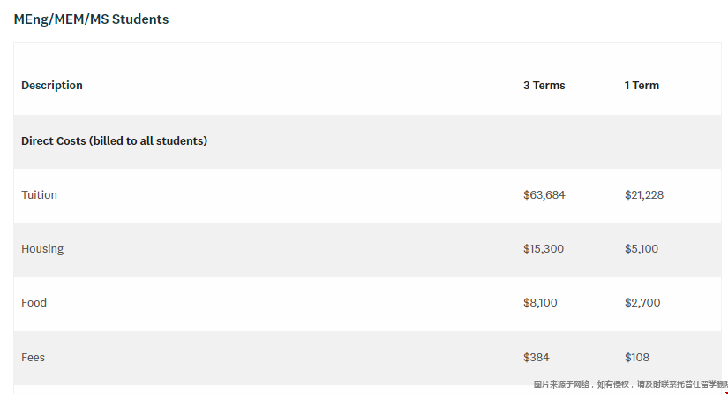Click the Fees row label
This screenshot has height=394, width=728.
(33, 357)
